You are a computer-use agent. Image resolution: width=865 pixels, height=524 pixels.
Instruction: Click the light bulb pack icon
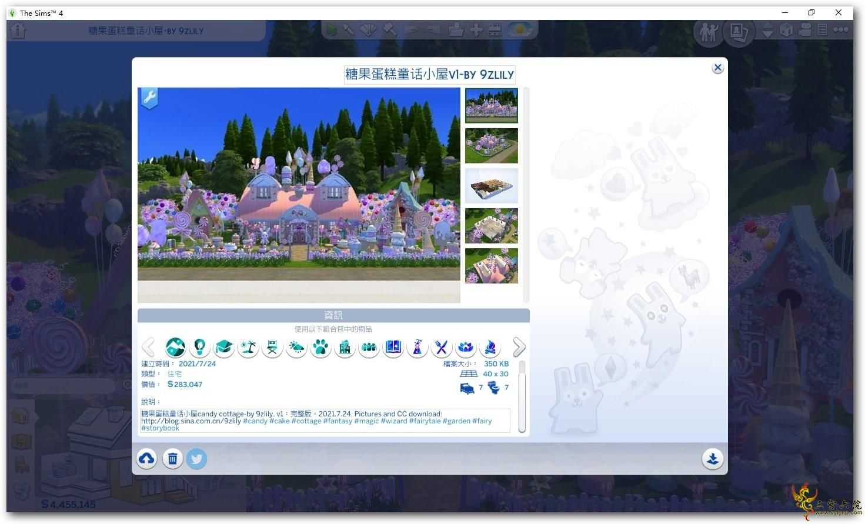pos(199,348)
